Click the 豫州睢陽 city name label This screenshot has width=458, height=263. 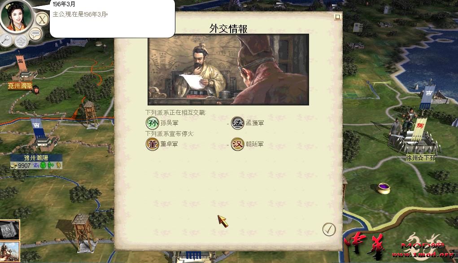(36, 158)
